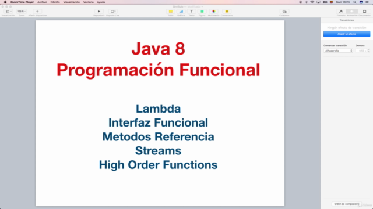Open the Multimedia media browser
Screen dimensions: 373x209
pyautogui.click(x=214, y=12)
